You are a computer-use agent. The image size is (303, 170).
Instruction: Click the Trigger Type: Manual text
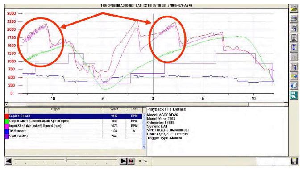tap(165, 138)
